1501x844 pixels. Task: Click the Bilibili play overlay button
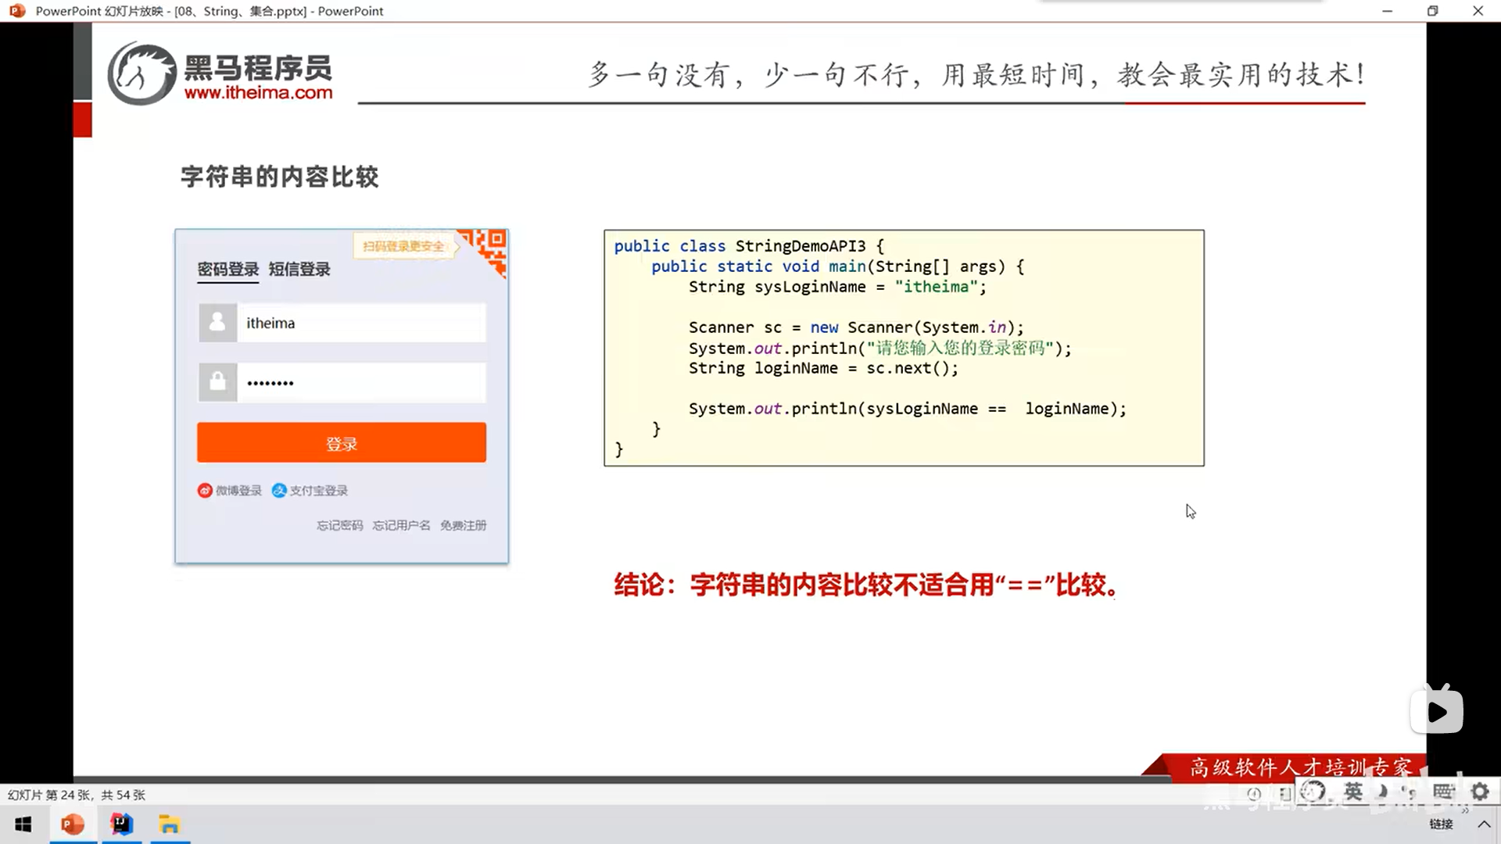(x=1437, y=711)
